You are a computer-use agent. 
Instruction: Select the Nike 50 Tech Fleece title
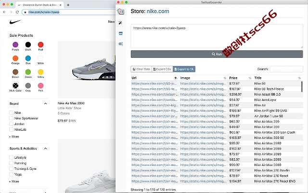tap(269, 89)
